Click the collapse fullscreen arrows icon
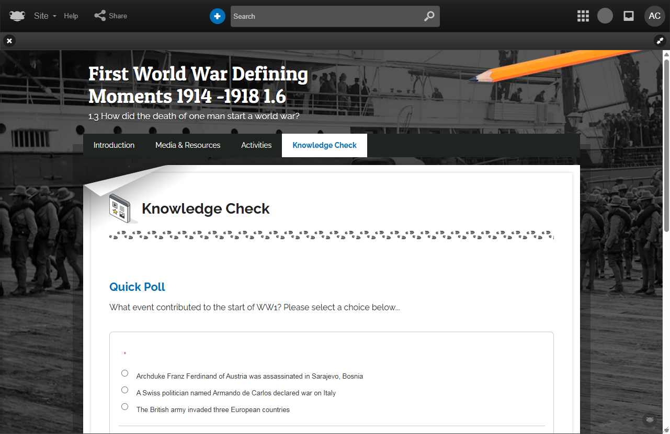The image size is (670, 434). 660,41
